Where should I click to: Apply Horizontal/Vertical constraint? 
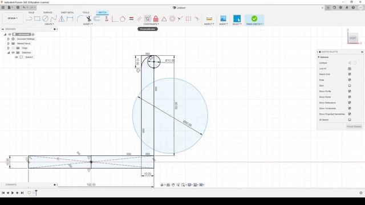coord(107,19)
